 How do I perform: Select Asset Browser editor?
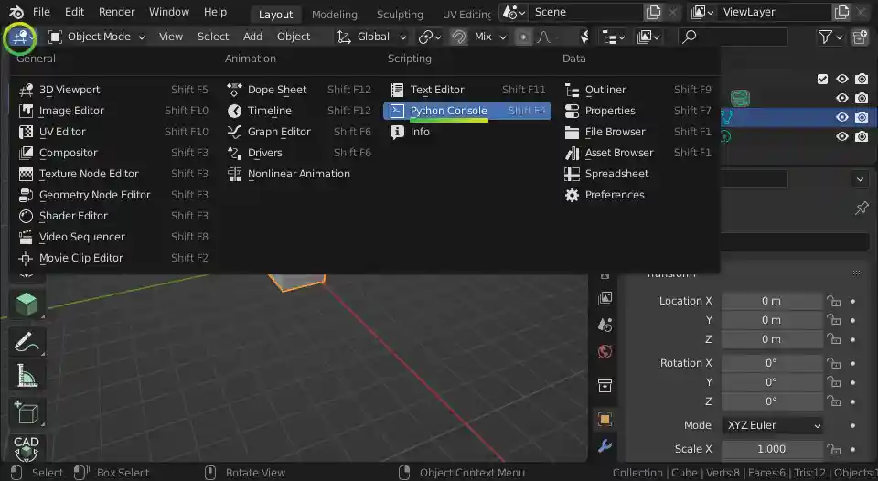point(637,153)
